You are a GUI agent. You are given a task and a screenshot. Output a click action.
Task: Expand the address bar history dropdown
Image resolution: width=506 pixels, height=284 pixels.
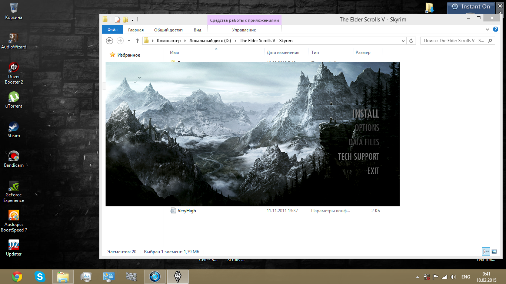pos(403,41)
